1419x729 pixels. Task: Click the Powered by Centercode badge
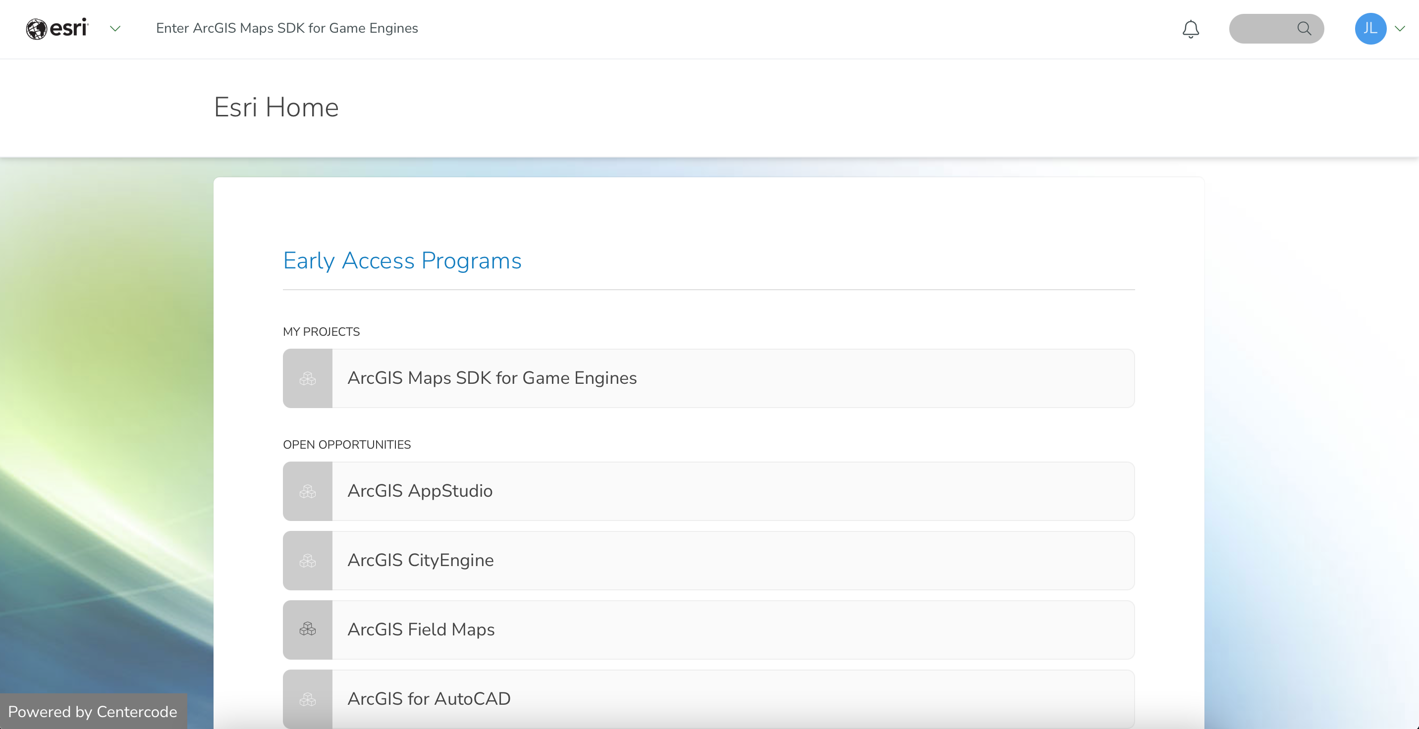click(93, 711)
